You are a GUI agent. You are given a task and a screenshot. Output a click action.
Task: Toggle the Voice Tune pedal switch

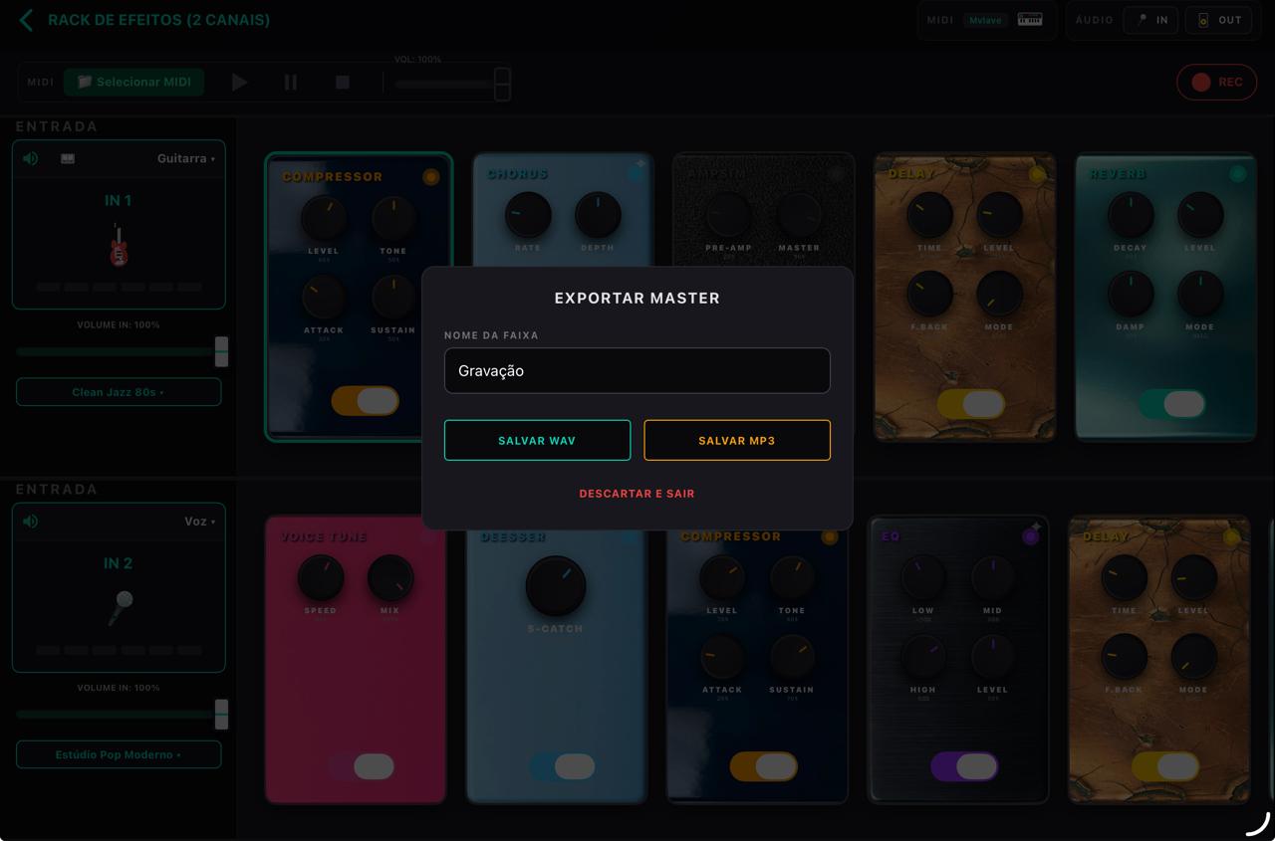(x=361, y=766)
